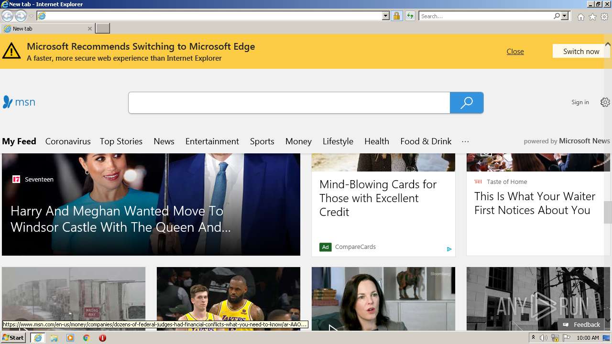Play the Bloomberg woman video thumbnail
This screenshot has height=344, width=612.
(383, 299)
